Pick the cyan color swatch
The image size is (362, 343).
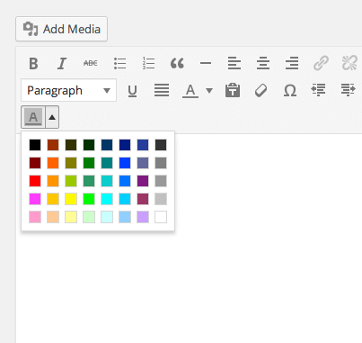click(x=107, y=199)
